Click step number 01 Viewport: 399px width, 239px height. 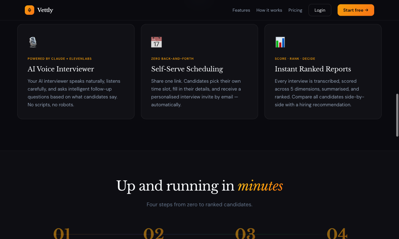tap(62, 233)
